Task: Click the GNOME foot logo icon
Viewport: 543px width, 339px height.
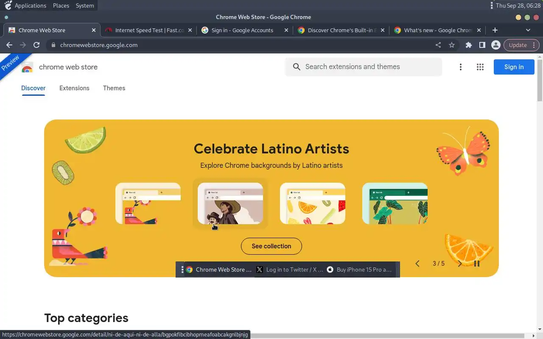Action: pos(8,6)
